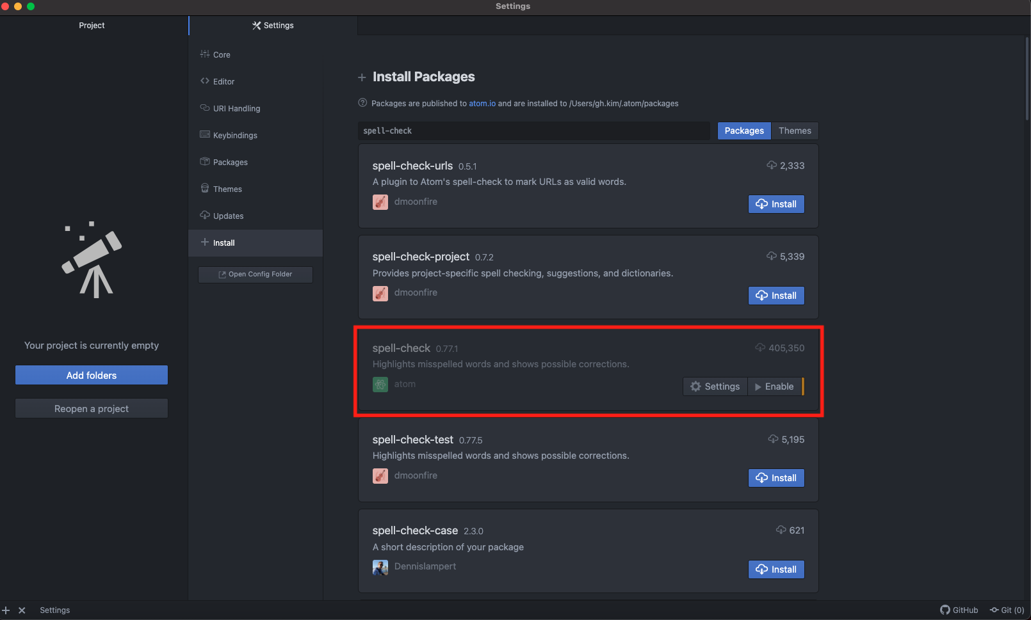Viewport: 1031px width, 620px height.
Task: Click Open Config Folder button
Action: point(256,274)
